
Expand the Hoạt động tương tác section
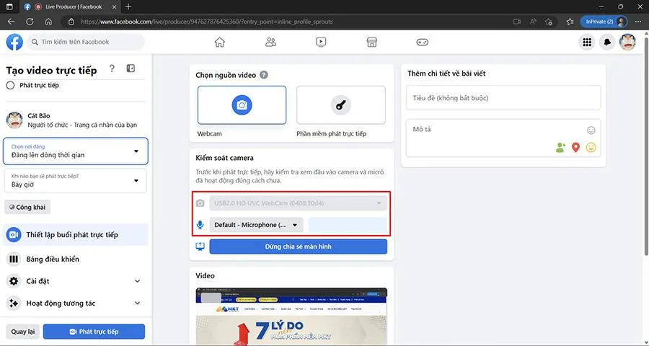[74, 303]
